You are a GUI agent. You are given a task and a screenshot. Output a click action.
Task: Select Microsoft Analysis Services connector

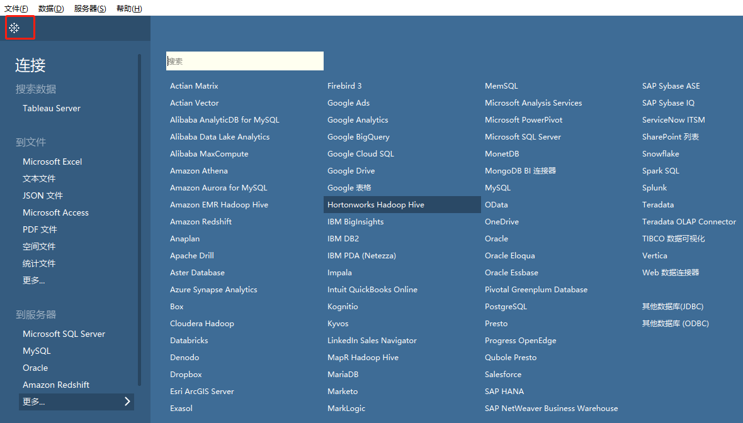coord(533,103)
